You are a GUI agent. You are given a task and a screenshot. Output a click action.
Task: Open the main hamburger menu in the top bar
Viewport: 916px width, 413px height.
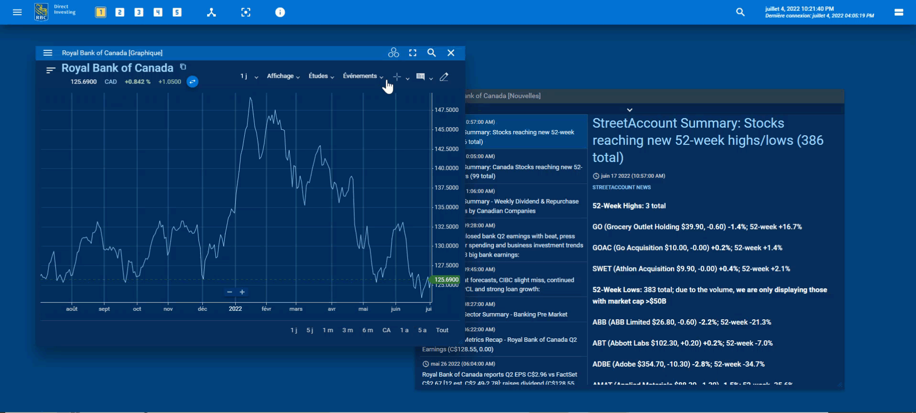[17, 12]
